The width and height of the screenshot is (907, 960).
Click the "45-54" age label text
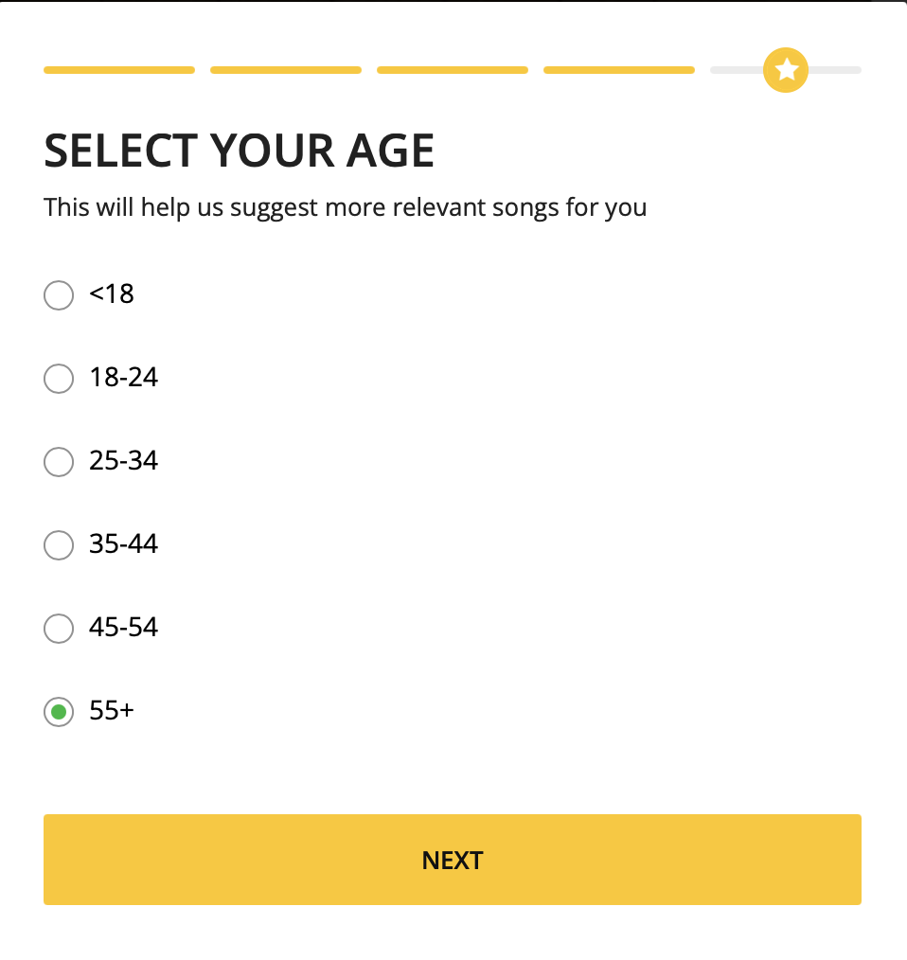click(124, 628)
